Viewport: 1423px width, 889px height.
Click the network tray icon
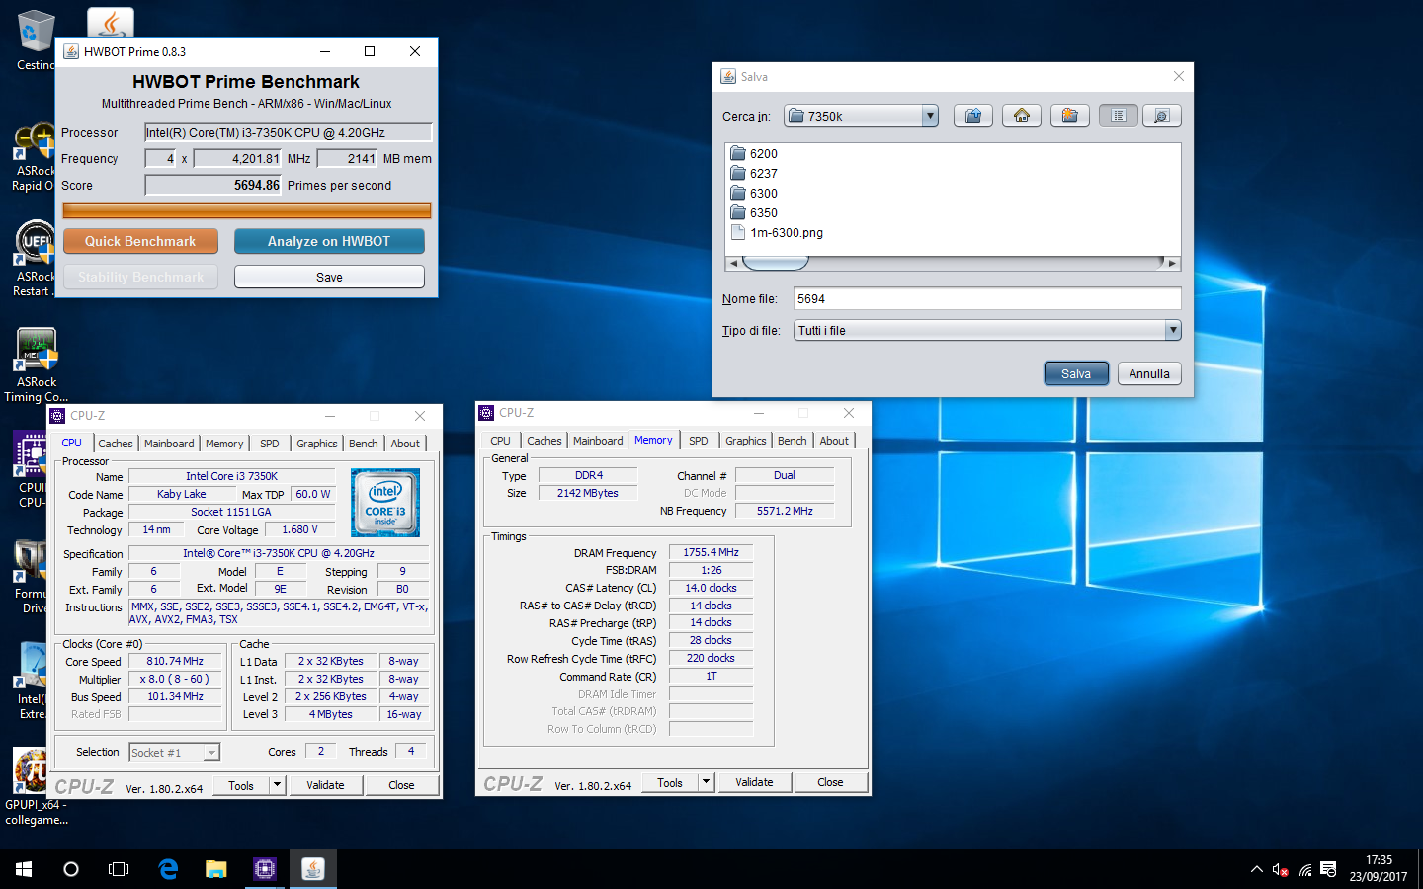tap(1305, 870)
